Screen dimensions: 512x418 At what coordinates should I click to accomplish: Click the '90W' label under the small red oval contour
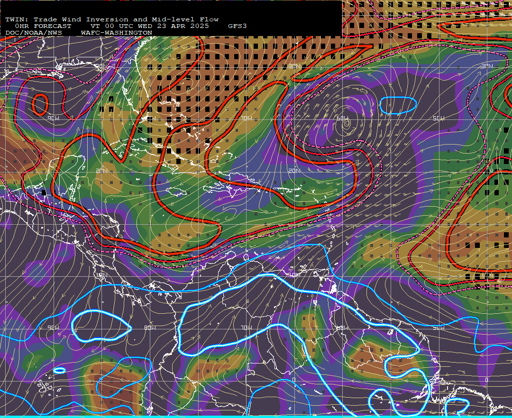(53, 118)
